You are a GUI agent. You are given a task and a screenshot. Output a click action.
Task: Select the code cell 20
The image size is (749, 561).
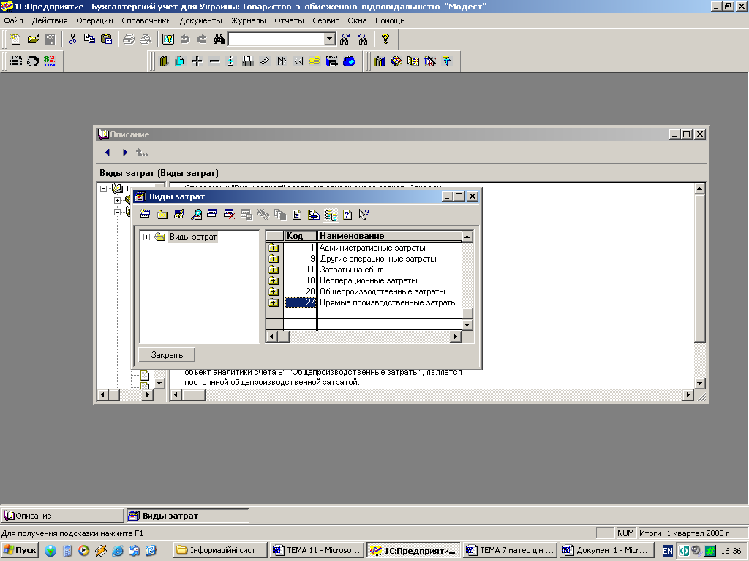[x=301, y=291]
